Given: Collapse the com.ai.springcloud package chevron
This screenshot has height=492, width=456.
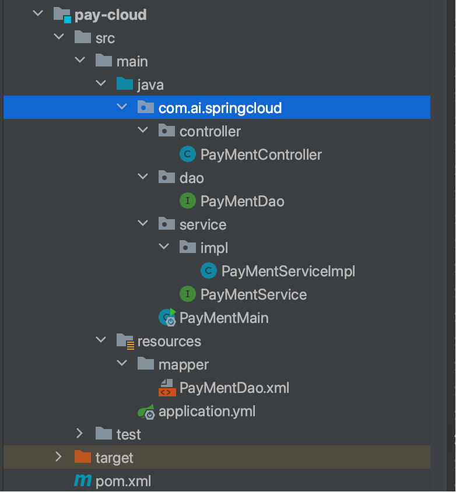Looking at the screenshot, I should [122, 107].
